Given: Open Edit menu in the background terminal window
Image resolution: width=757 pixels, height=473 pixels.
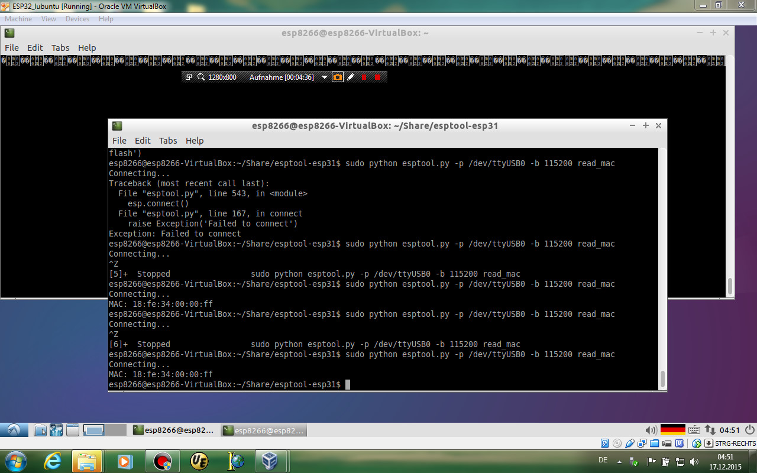Looking at the screenshot, I should 35,48.
